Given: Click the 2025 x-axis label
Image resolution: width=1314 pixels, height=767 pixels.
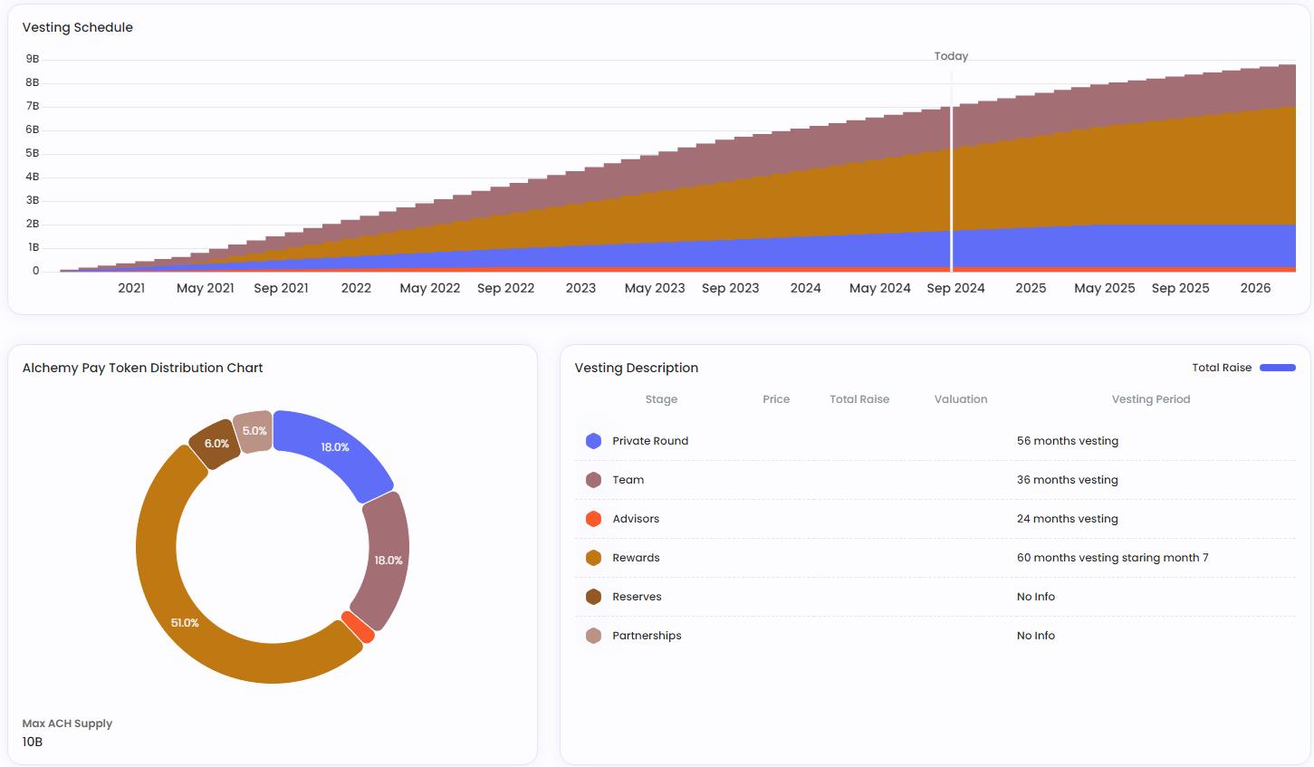Looking at the screenshot, I should click(1031, 288).
